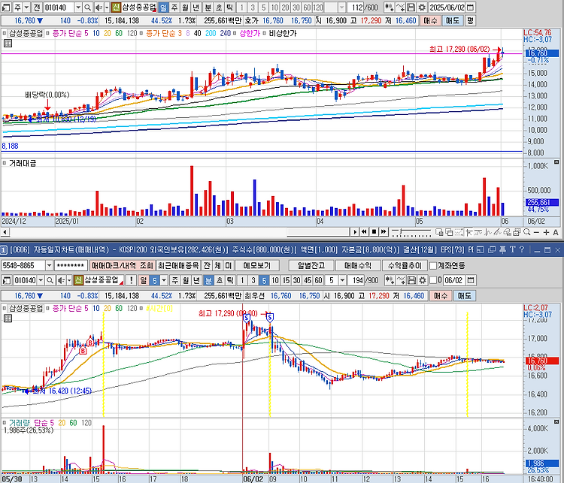Open chart settings gear in top chart toolbar
The width and height of the screenshot is (564, 483).
point(422,8)
